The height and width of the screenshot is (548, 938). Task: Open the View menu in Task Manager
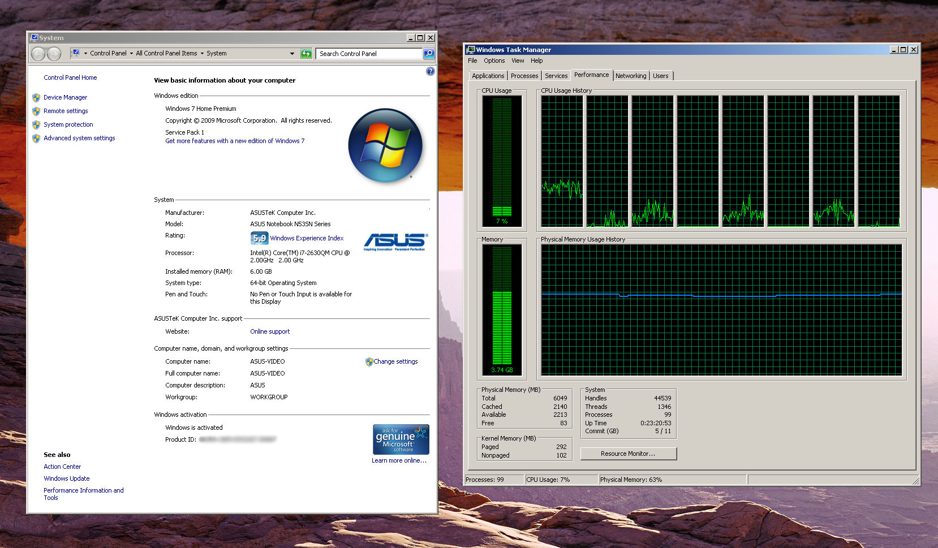(518, 61)
